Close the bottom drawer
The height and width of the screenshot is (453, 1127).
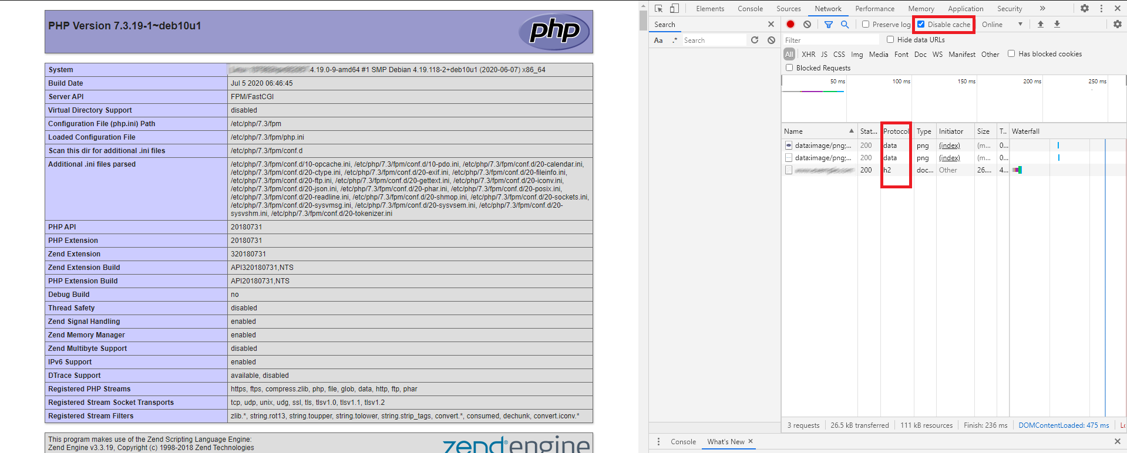click(1117, 441)
